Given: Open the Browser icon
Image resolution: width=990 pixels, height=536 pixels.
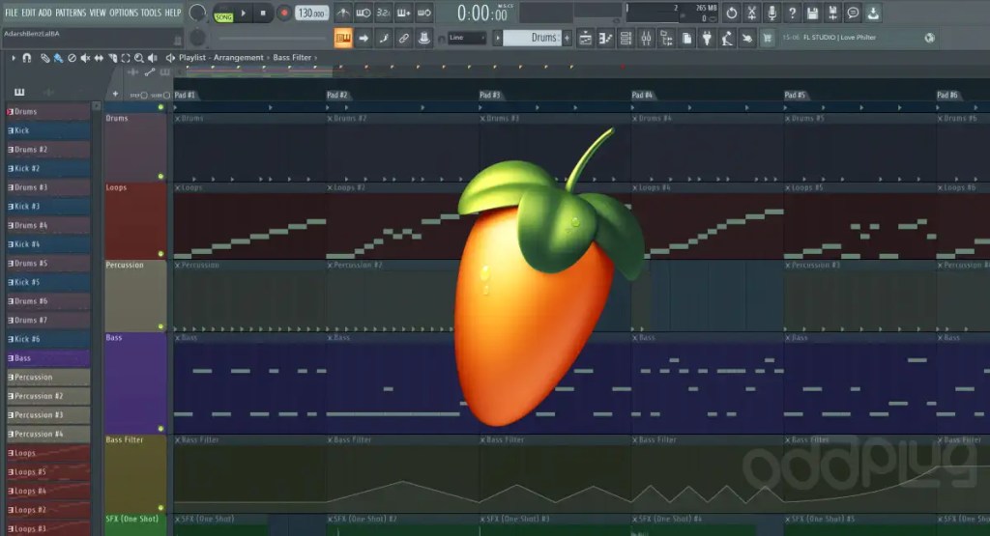Looking at the screenshot, I should point(666,39).
